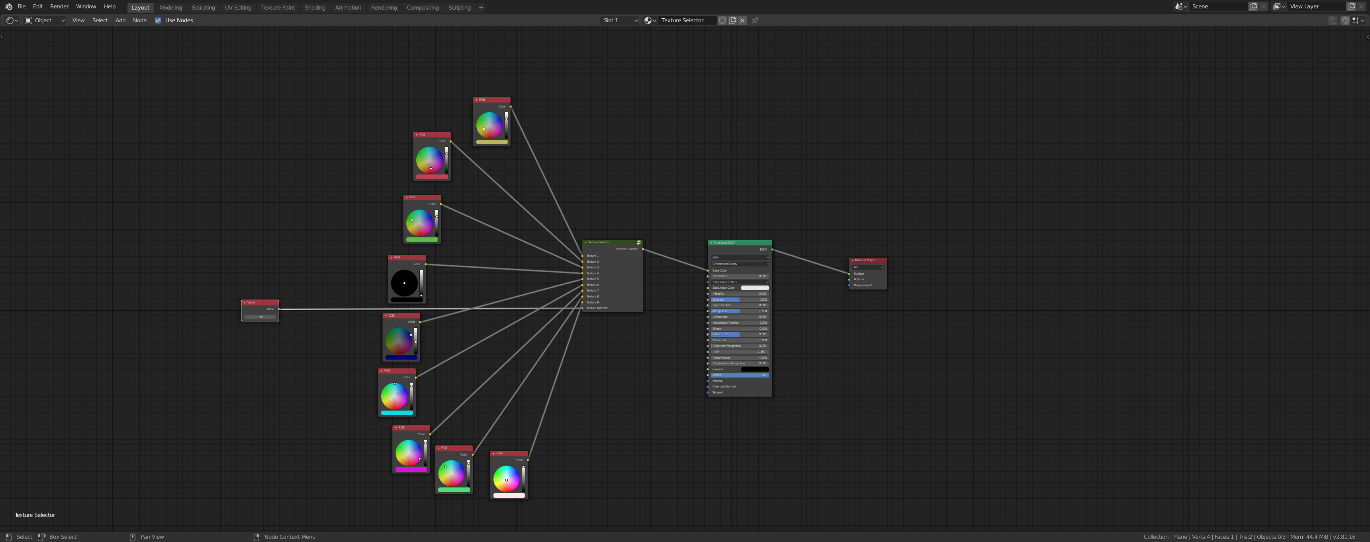
Task: Click the Blender logo menu
Action: 8,6
